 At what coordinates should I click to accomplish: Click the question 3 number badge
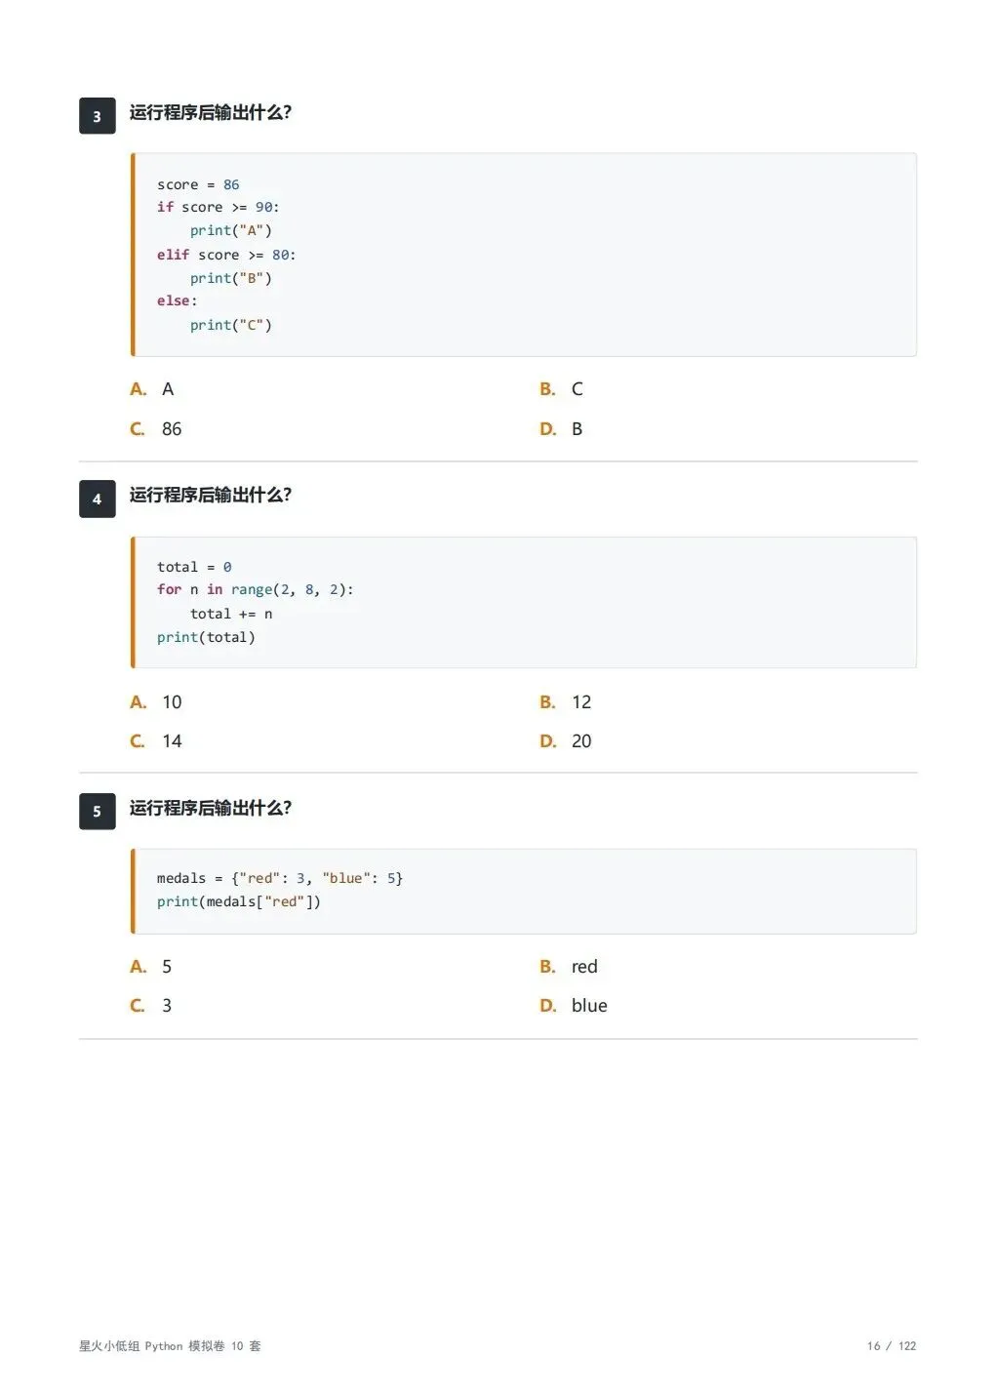[x=97, y=116]
